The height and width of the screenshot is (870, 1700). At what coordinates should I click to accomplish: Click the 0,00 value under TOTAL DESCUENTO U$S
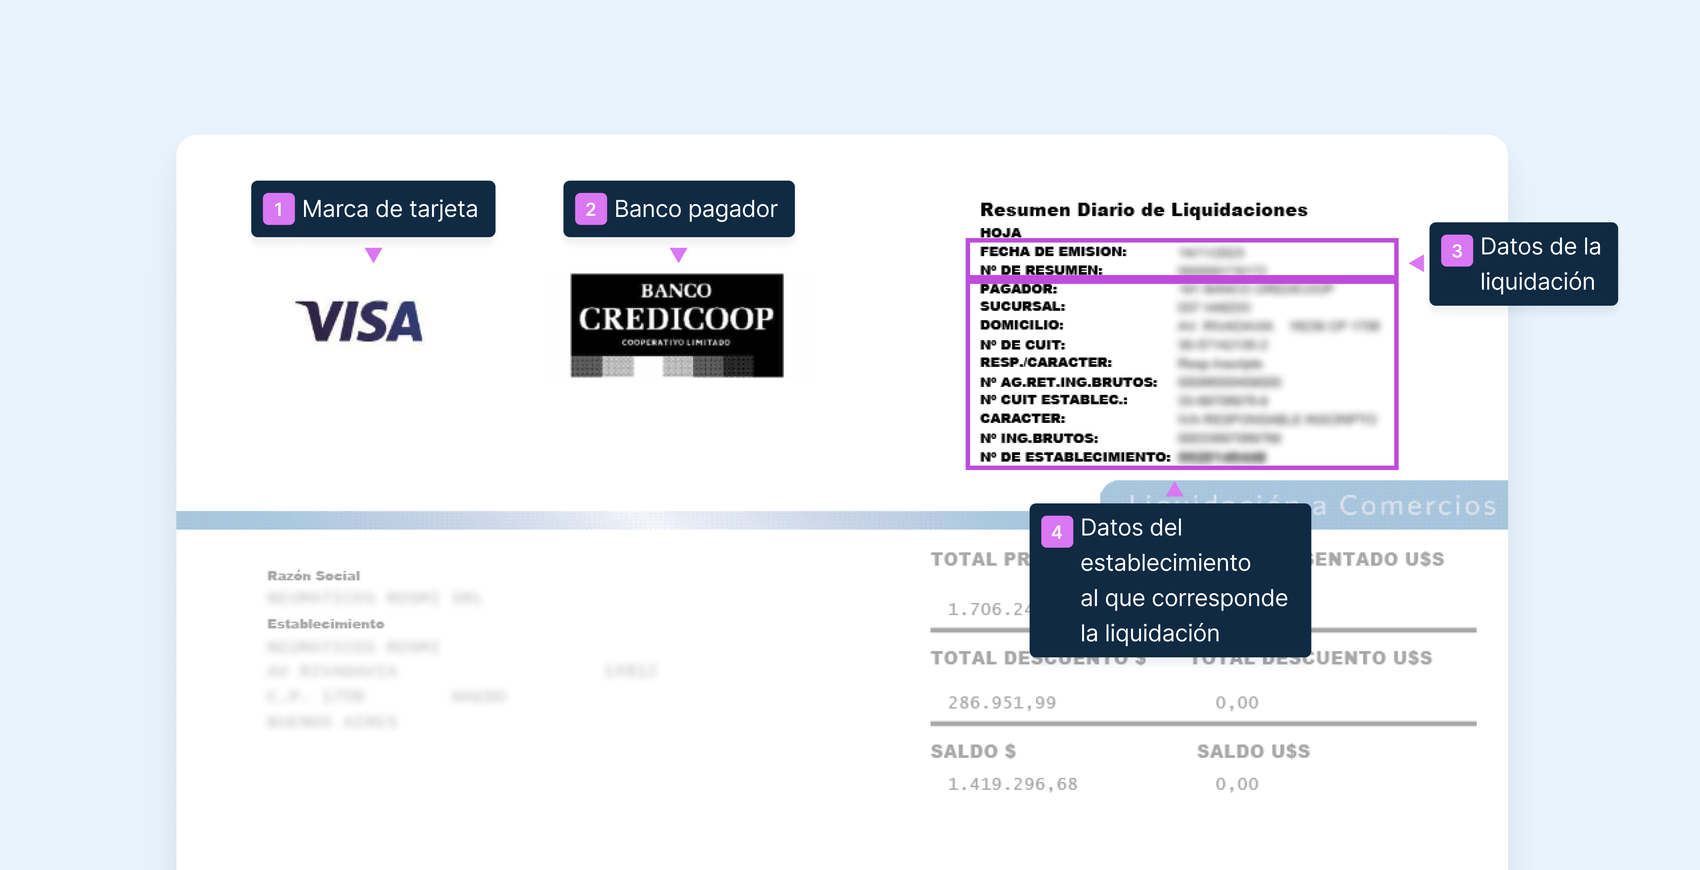pyautogui.click(x=1237, y=703)
